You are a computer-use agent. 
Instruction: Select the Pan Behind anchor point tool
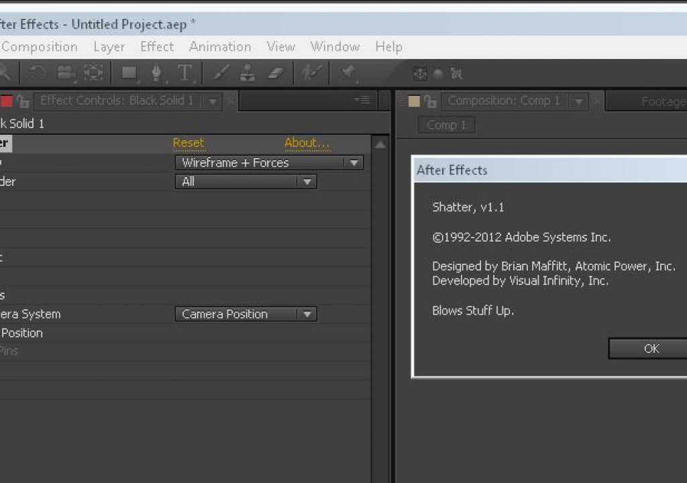pyautogui.click(x=93, y=72)
